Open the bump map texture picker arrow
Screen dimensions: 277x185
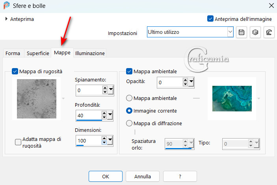[63, 98]
